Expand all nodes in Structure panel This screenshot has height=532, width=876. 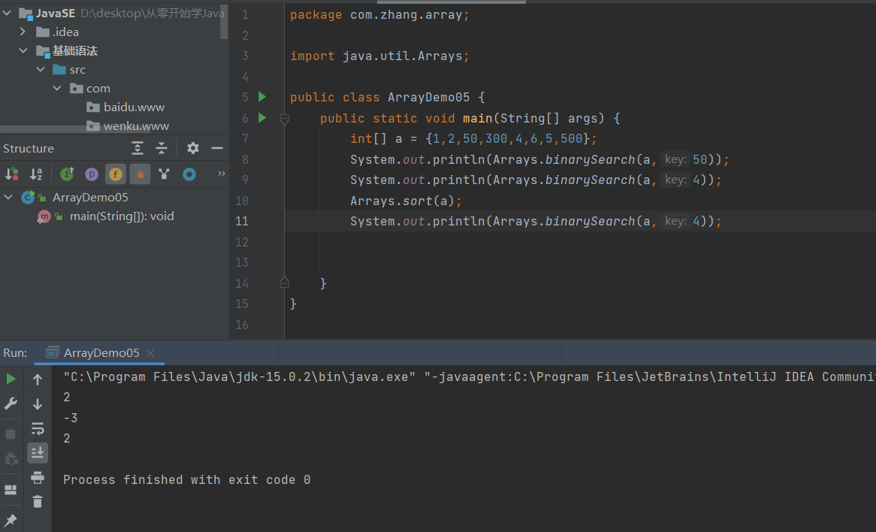(x=137, y=148)
